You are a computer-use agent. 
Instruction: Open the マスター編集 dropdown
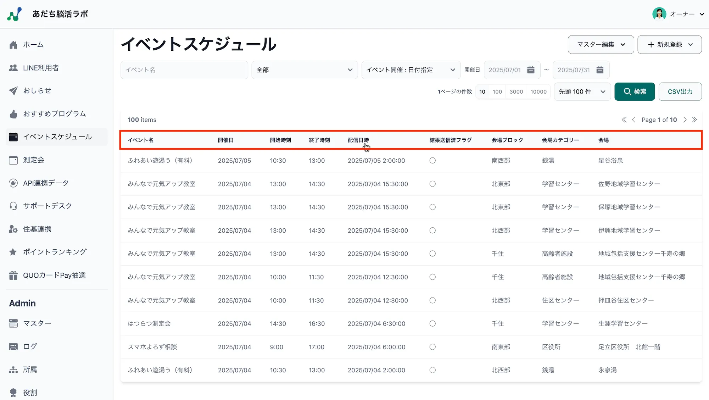pyautogui.click(x=601, y=45)
